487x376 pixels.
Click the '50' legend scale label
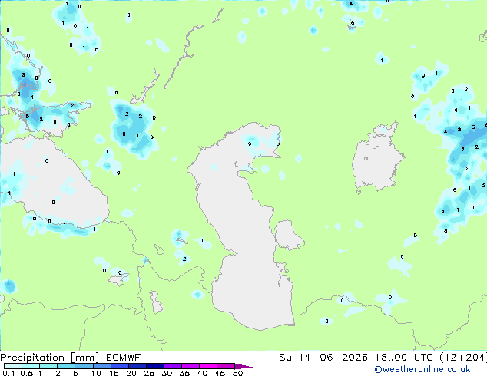click(237, 373)
